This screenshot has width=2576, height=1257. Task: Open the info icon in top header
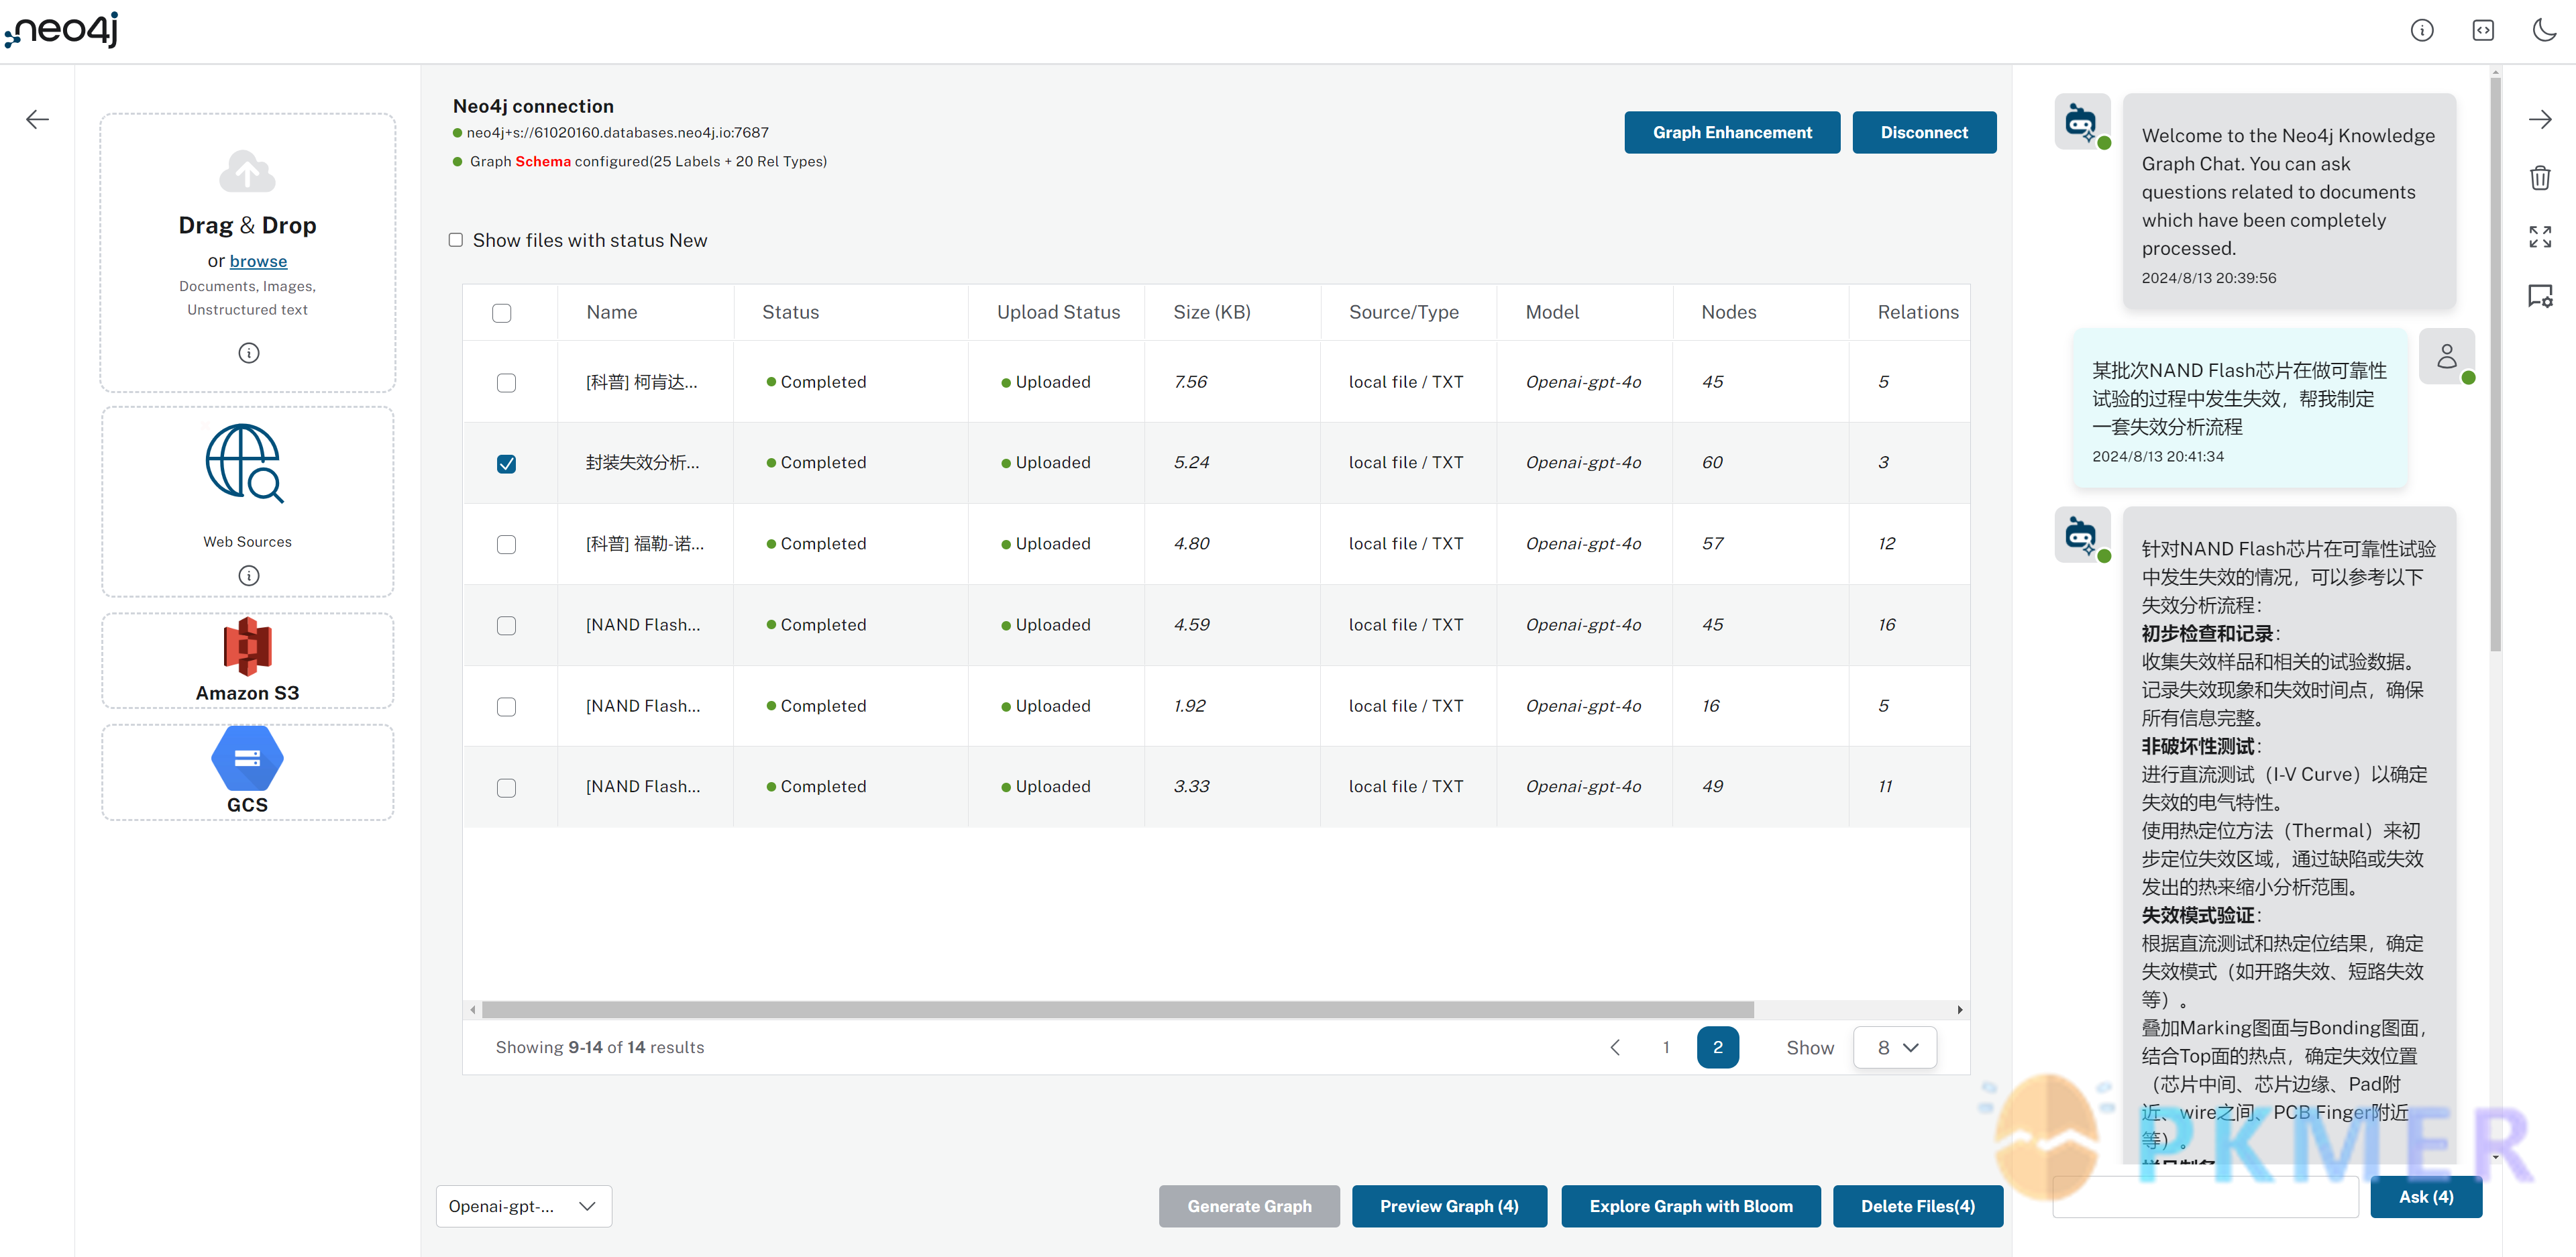click(x=2421, y=30)
